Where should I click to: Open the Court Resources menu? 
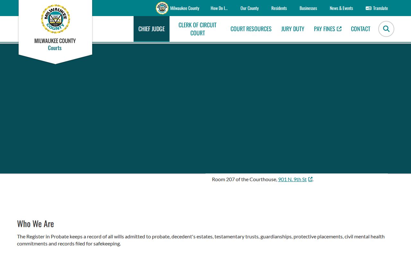click(251, 29)
